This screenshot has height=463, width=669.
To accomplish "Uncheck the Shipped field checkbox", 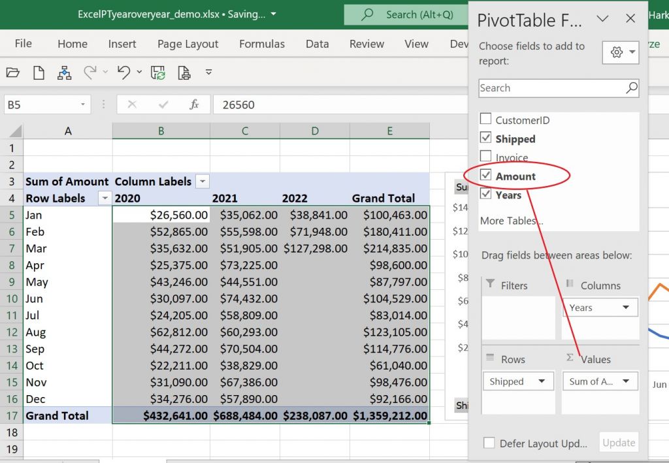I will click(x=485, y=138).
